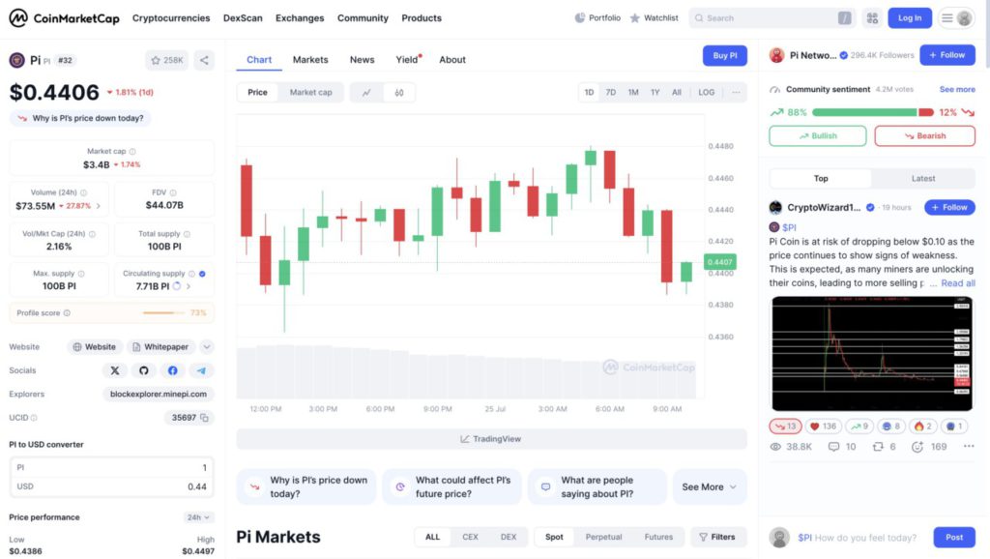Toggle the LOG scale on the chart

[x=707, y=93]
